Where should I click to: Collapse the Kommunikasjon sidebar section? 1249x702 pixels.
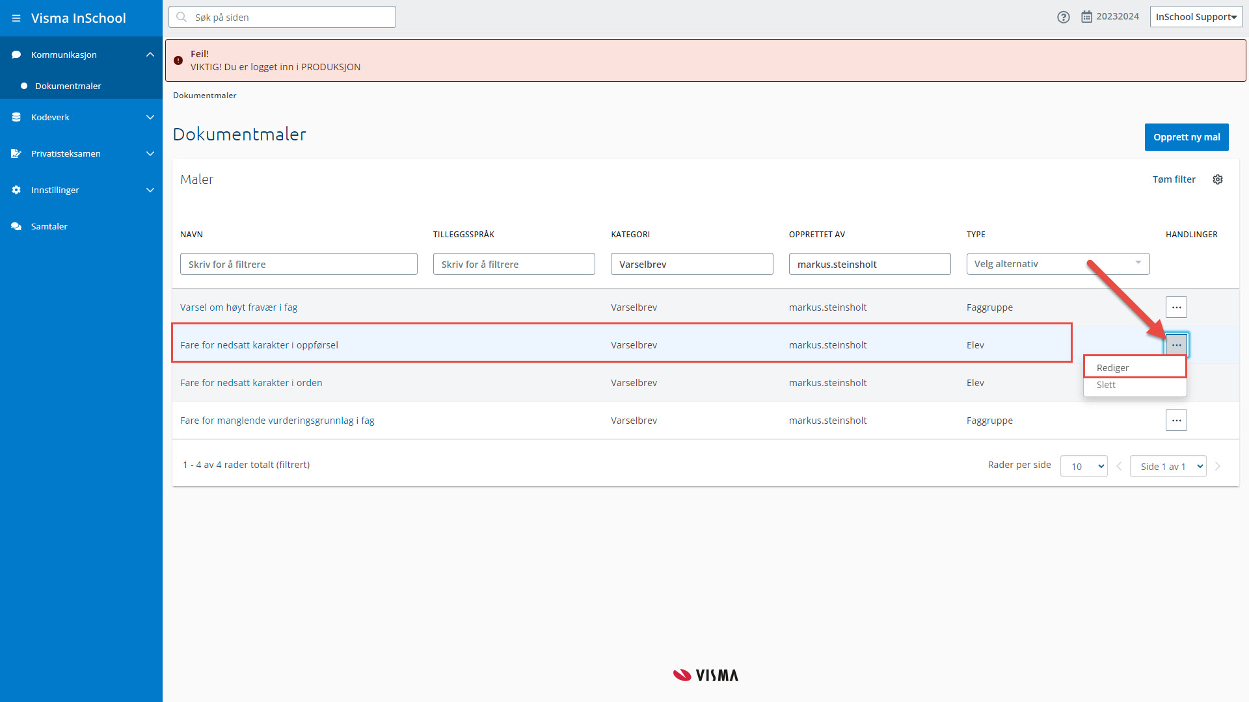pos(150,55)
